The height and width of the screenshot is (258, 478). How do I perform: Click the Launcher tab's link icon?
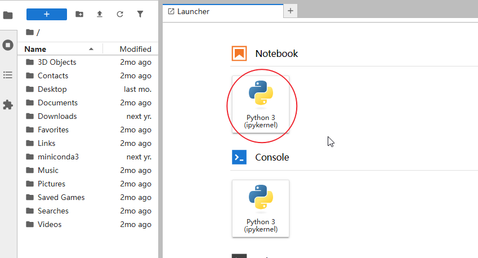click(x=171, y=11)
